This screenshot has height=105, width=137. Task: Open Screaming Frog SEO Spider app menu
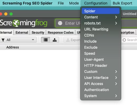coord(27,3)
